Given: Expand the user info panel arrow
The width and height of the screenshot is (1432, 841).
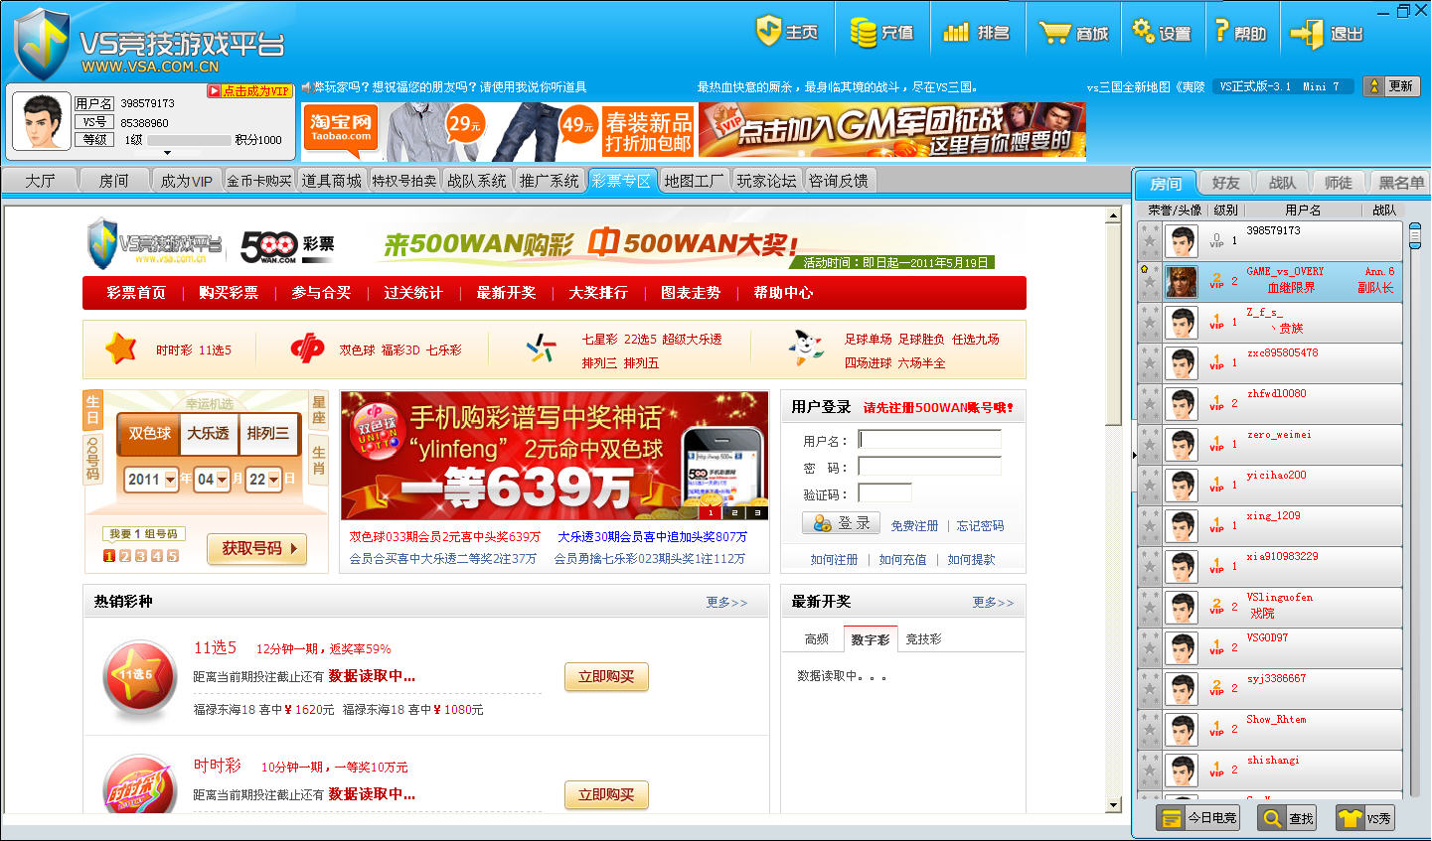Looking at the screenshot, I should pos(167,153).
